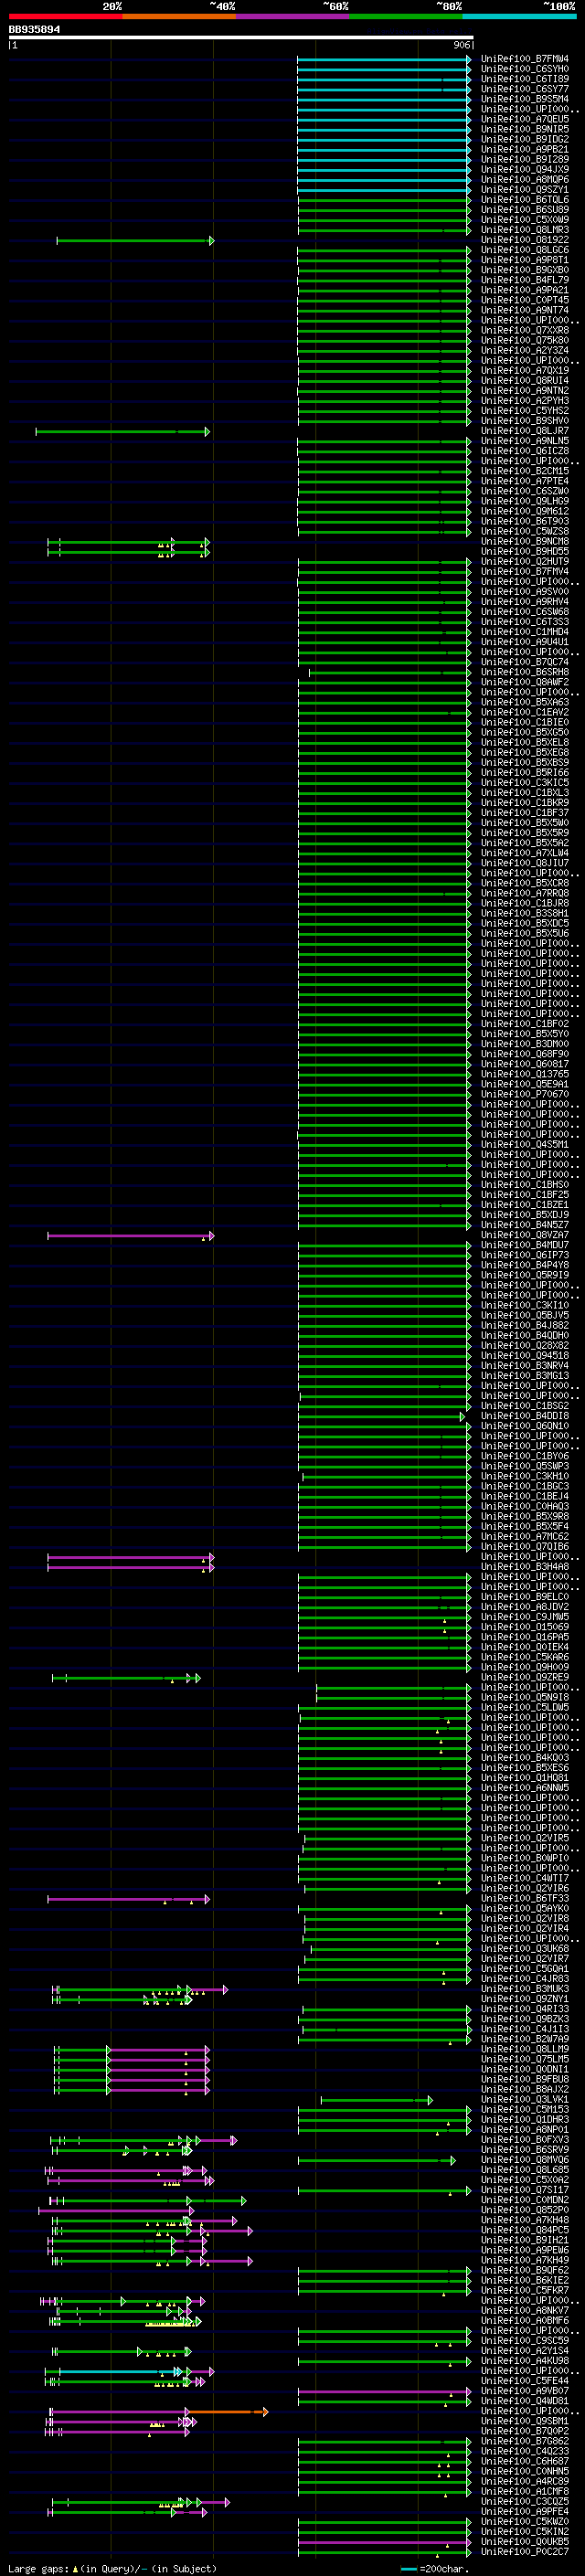This screenshot has width=585, height=2576.
Task: Select hit UniRef100_C5YHS2
Action: click(525, 411)
